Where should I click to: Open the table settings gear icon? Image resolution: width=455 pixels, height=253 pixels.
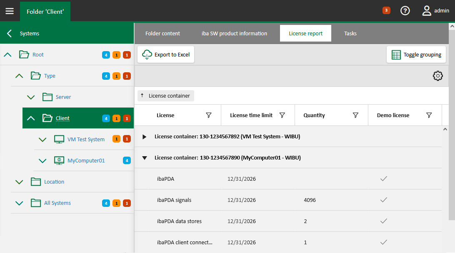[x=437, y=76]
